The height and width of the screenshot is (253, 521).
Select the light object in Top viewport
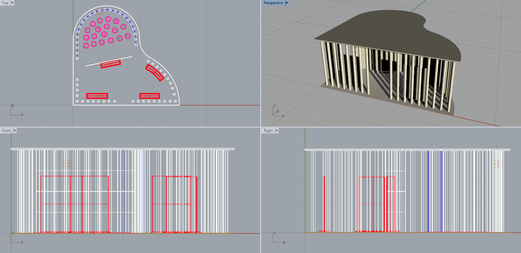(100, 12)
